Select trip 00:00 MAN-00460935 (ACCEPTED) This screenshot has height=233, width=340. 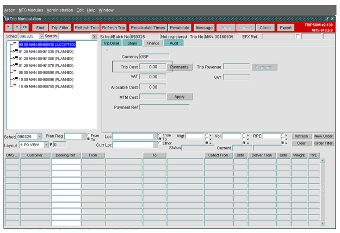[x=47, y=45]
